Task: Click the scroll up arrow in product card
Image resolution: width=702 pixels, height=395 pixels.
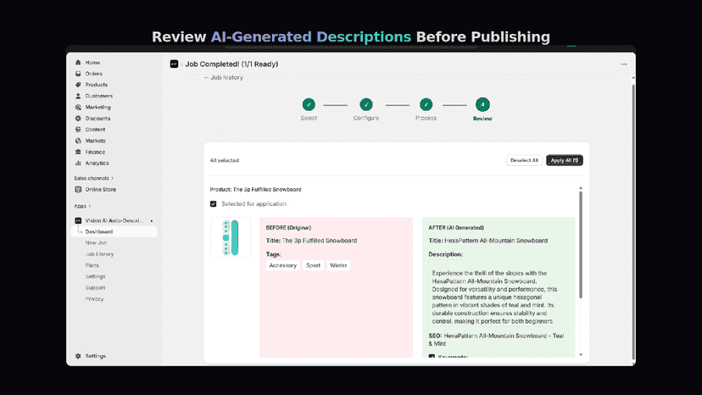Action: (x=581, y=188)
